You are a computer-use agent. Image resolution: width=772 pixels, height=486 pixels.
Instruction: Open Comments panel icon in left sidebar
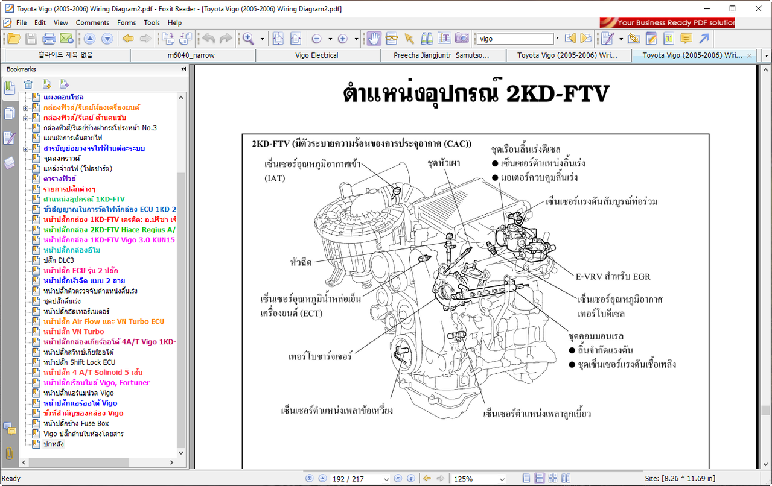[x=9, y=428]
